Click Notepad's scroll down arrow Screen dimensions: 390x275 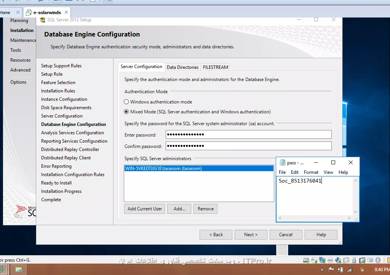pos(355,212)
